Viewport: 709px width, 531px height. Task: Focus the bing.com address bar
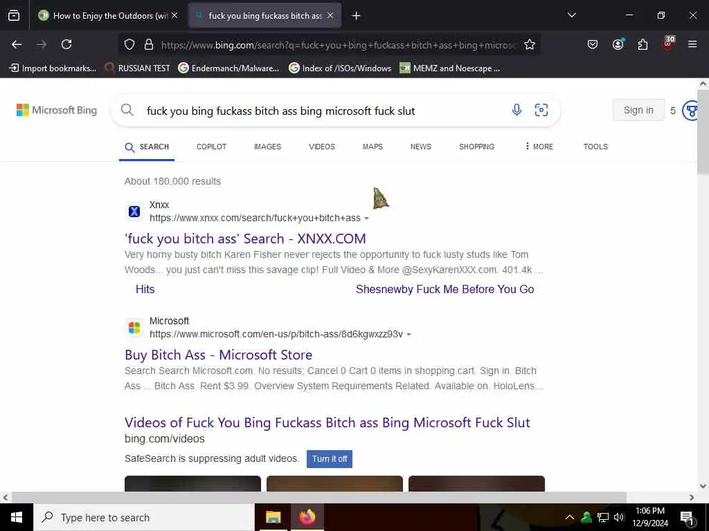coord(338,45)
